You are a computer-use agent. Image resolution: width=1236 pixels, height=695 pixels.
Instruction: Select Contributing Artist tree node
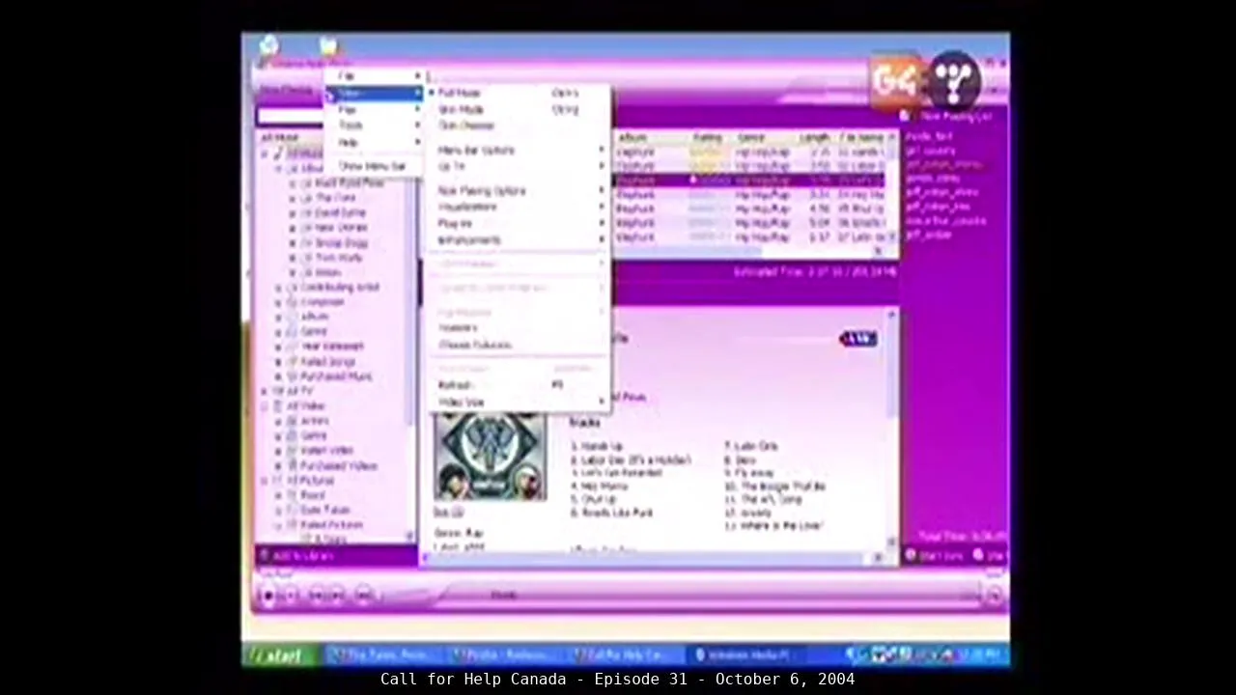coord(340,287)
